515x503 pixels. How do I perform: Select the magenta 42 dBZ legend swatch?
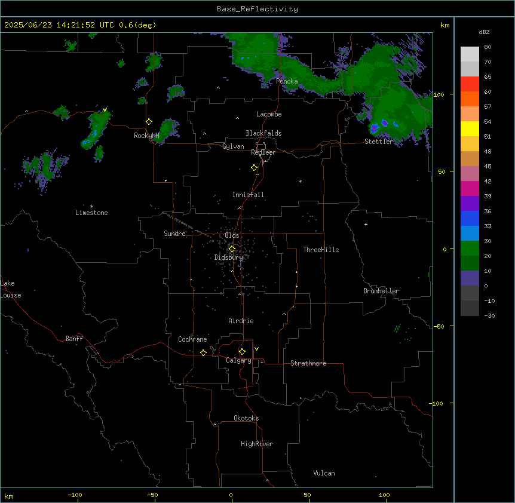(470, 188)
